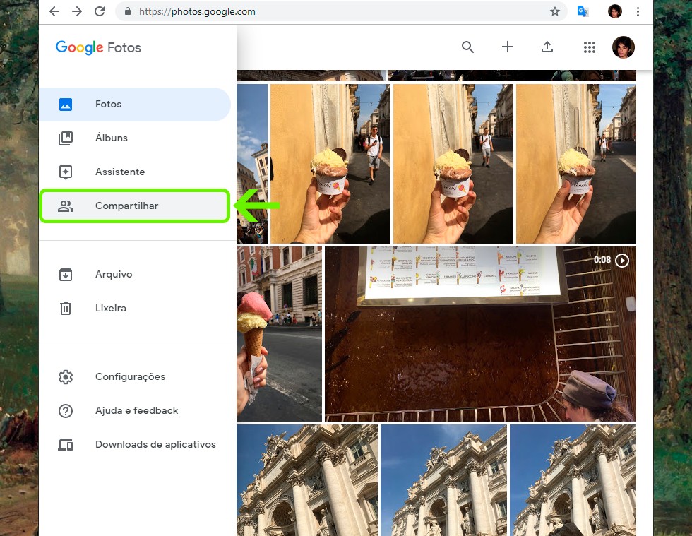Open Chrome three-dot menu
This screenshot has width=692, height=536.
tap(638, 11)
